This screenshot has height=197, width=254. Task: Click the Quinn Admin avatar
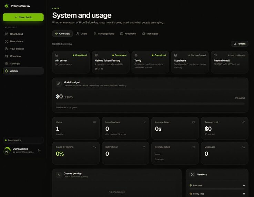7,151
